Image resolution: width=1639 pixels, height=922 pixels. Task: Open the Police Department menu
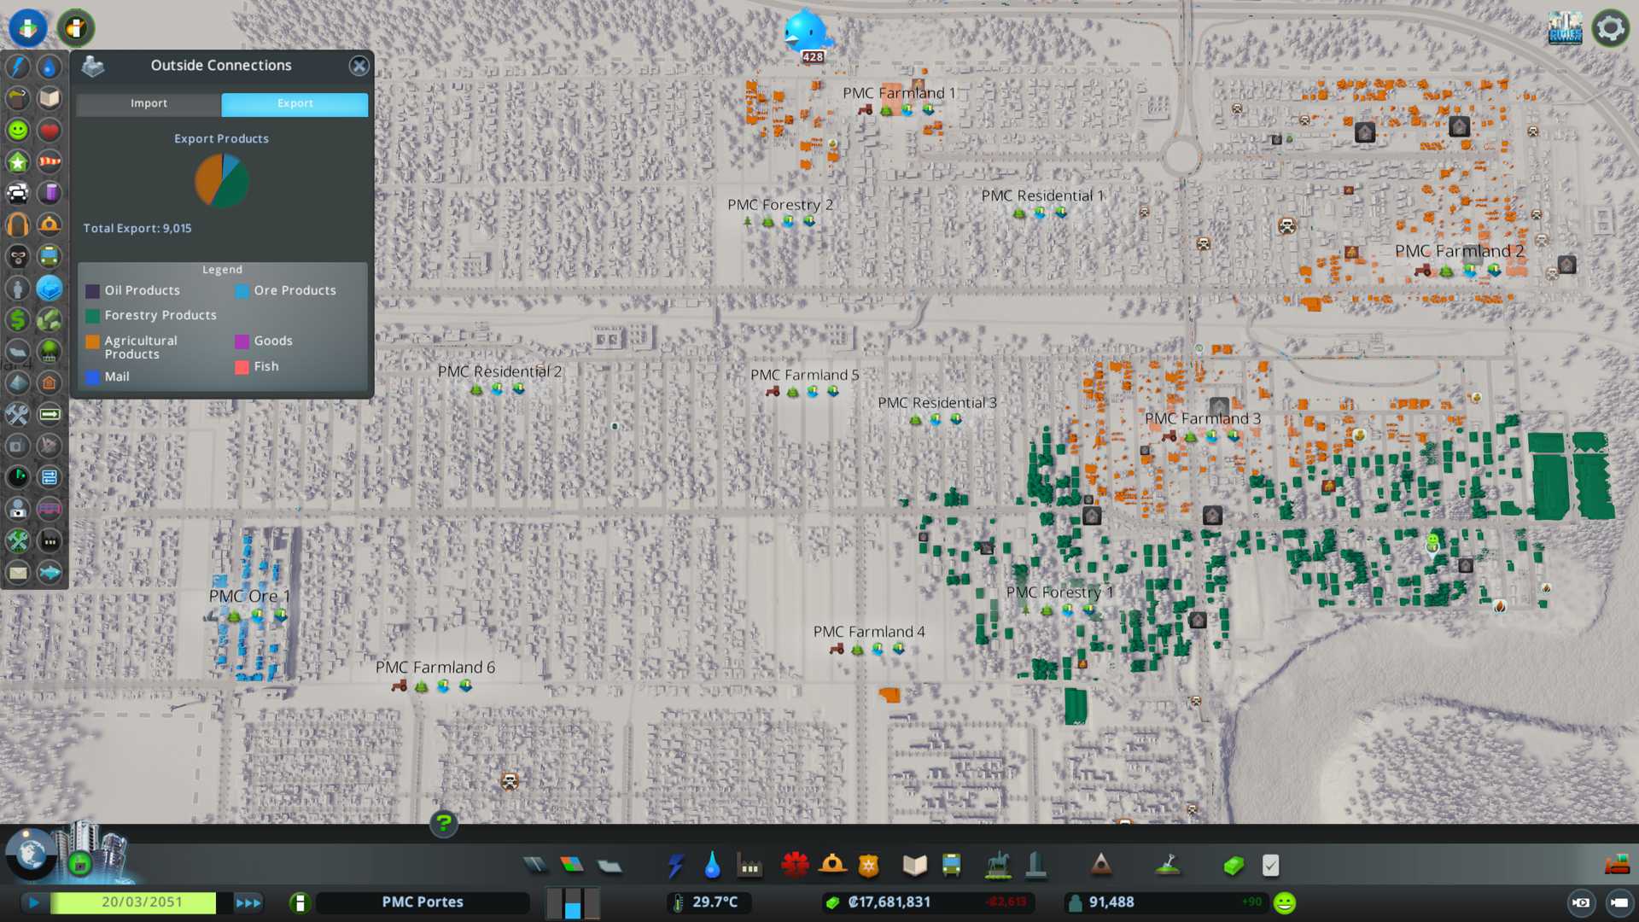(x=869, y=866)
